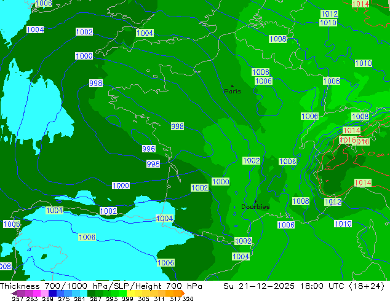Pick the cyan legend swatch above 281
Image resolution: width=390 pixels, height=301 pixels.
tap(84, 293)
